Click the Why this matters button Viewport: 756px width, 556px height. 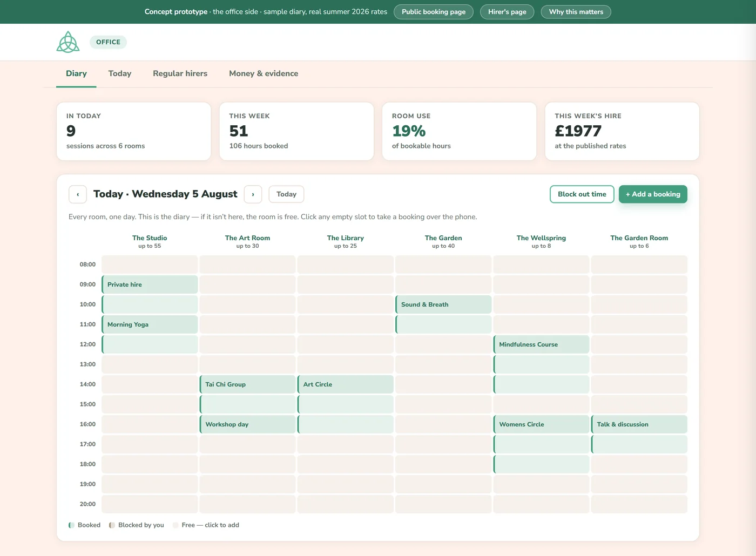pyautogui.click(x=576, y=12)
